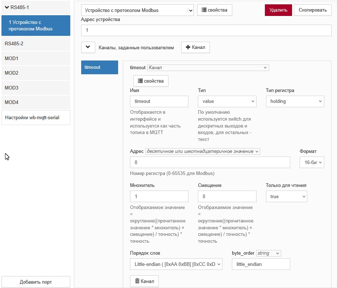
Task: Open Тип регистра holding dropdown
Action: pos(295,101)
